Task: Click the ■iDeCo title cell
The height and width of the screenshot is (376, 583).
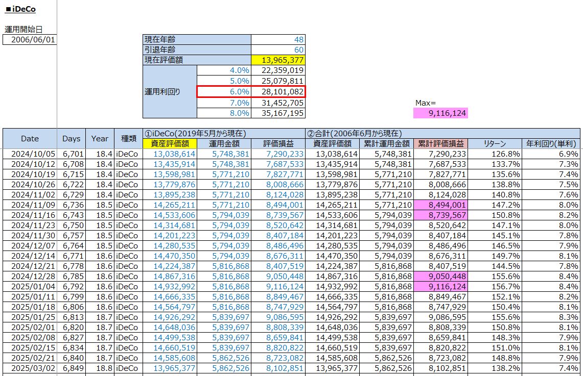Action: click(20, 10)
